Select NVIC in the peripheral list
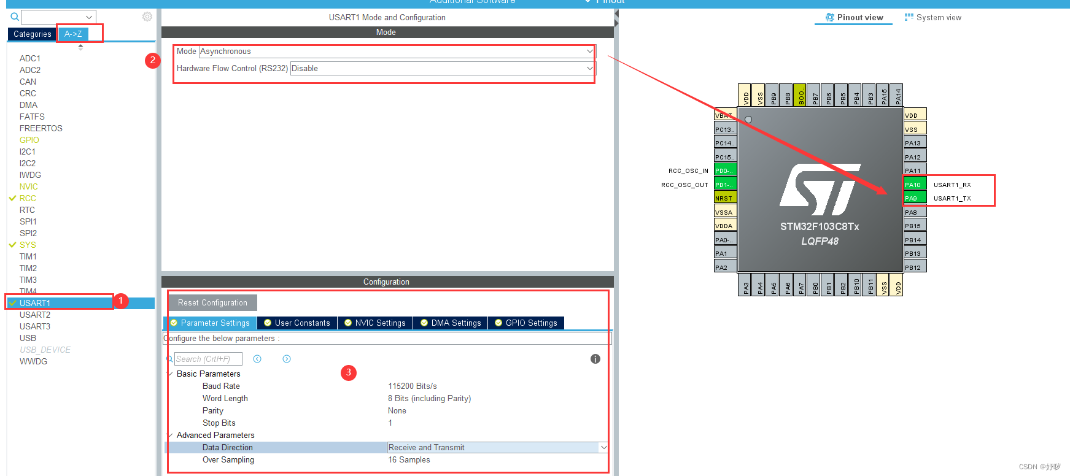This screenshot has height=476, width=1070. coord(28,186)
